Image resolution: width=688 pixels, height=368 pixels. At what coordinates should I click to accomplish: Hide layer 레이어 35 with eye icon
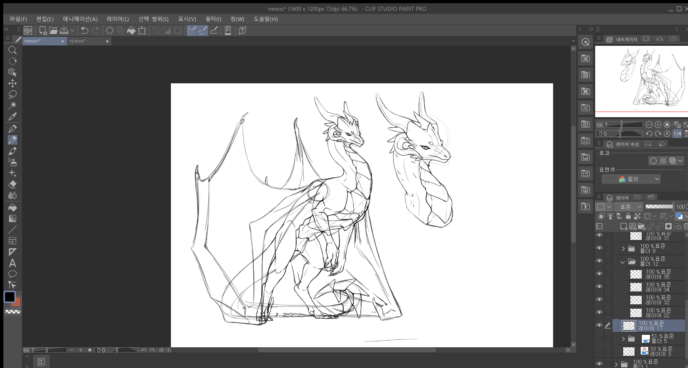tap(599, 274)
